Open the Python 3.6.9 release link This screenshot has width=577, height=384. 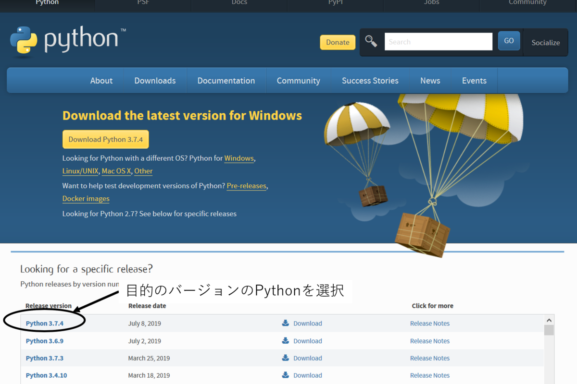(45, 341)
